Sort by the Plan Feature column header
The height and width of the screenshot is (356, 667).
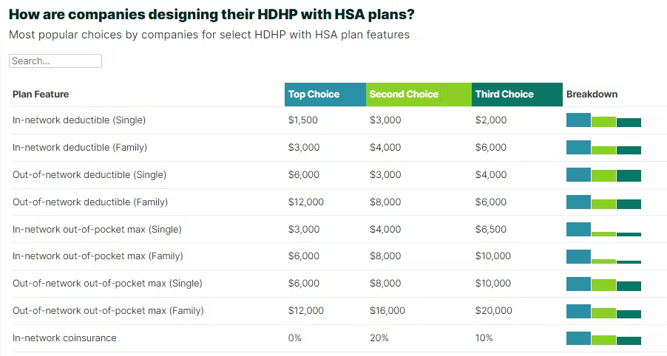coord(41,95)
